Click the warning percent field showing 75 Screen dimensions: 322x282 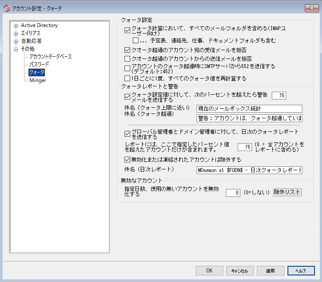click(279, 96)
